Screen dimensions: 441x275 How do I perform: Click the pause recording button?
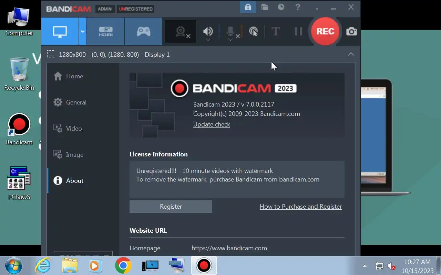(298, 32)
